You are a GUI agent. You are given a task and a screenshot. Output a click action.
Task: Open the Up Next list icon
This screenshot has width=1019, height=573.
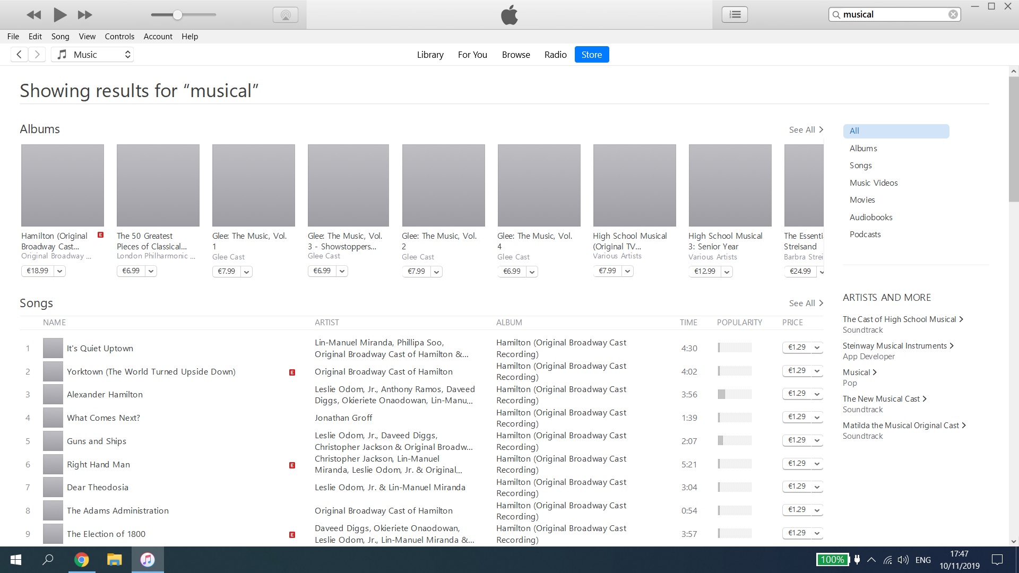pyautogui.click(x=735, y=14)
